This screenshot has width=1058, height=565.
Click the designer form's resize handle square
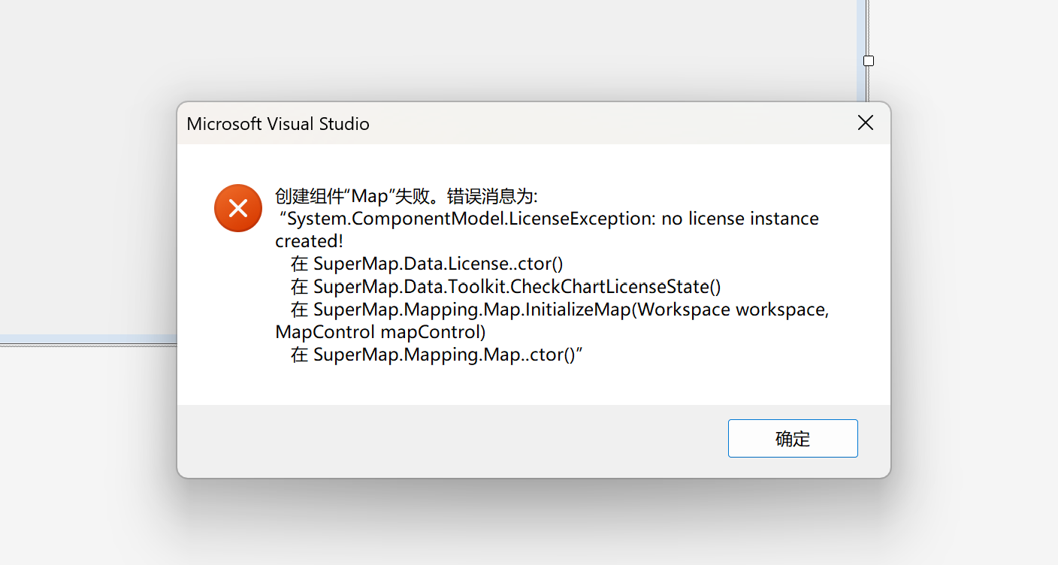(869, 61)
